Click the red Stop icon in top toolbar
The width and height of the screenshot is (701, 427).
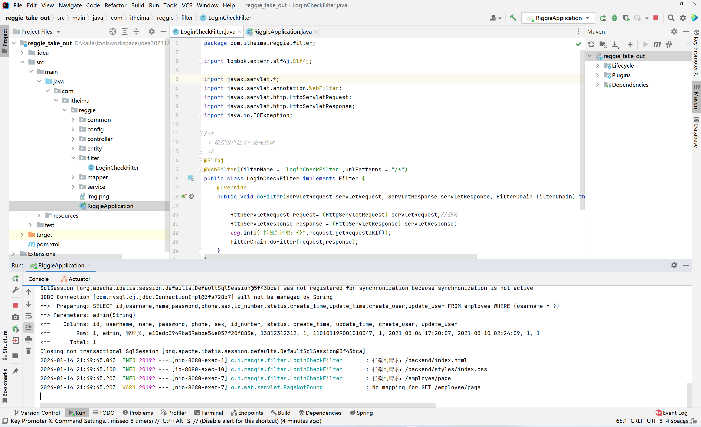pyautogui.click(x=656, y=18)
